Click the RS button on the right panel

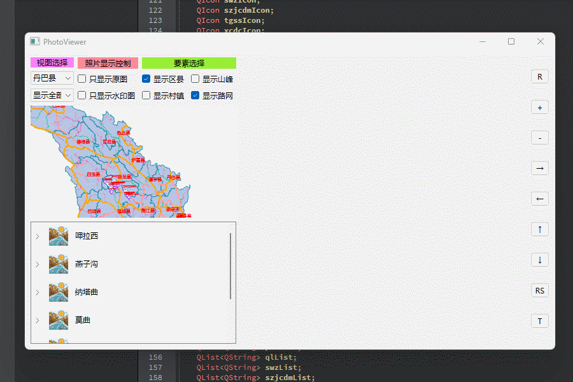[x=539, y=290]
